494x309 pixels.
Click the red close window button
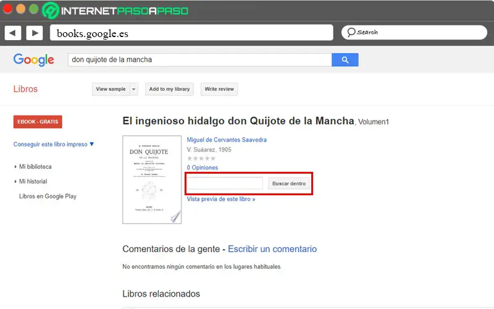[7, 9]
